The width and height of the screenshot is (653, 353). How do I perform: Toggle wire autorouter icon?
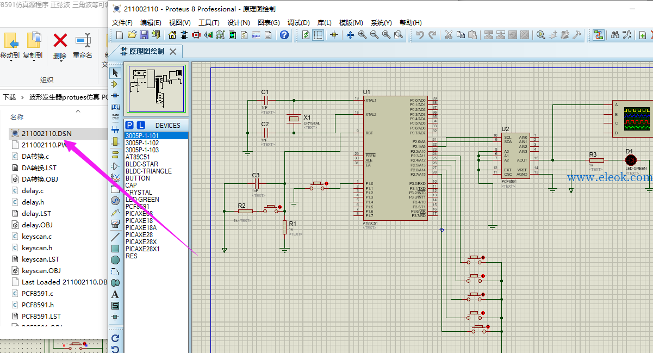click(x=599, y=35)
